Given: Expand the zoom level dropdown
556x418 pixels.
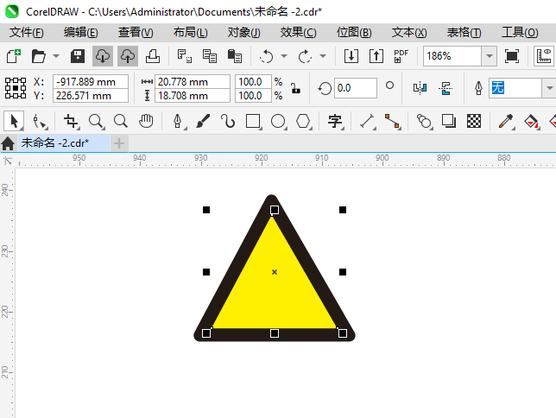Looking at the screenshot, I should click(490, 56).
